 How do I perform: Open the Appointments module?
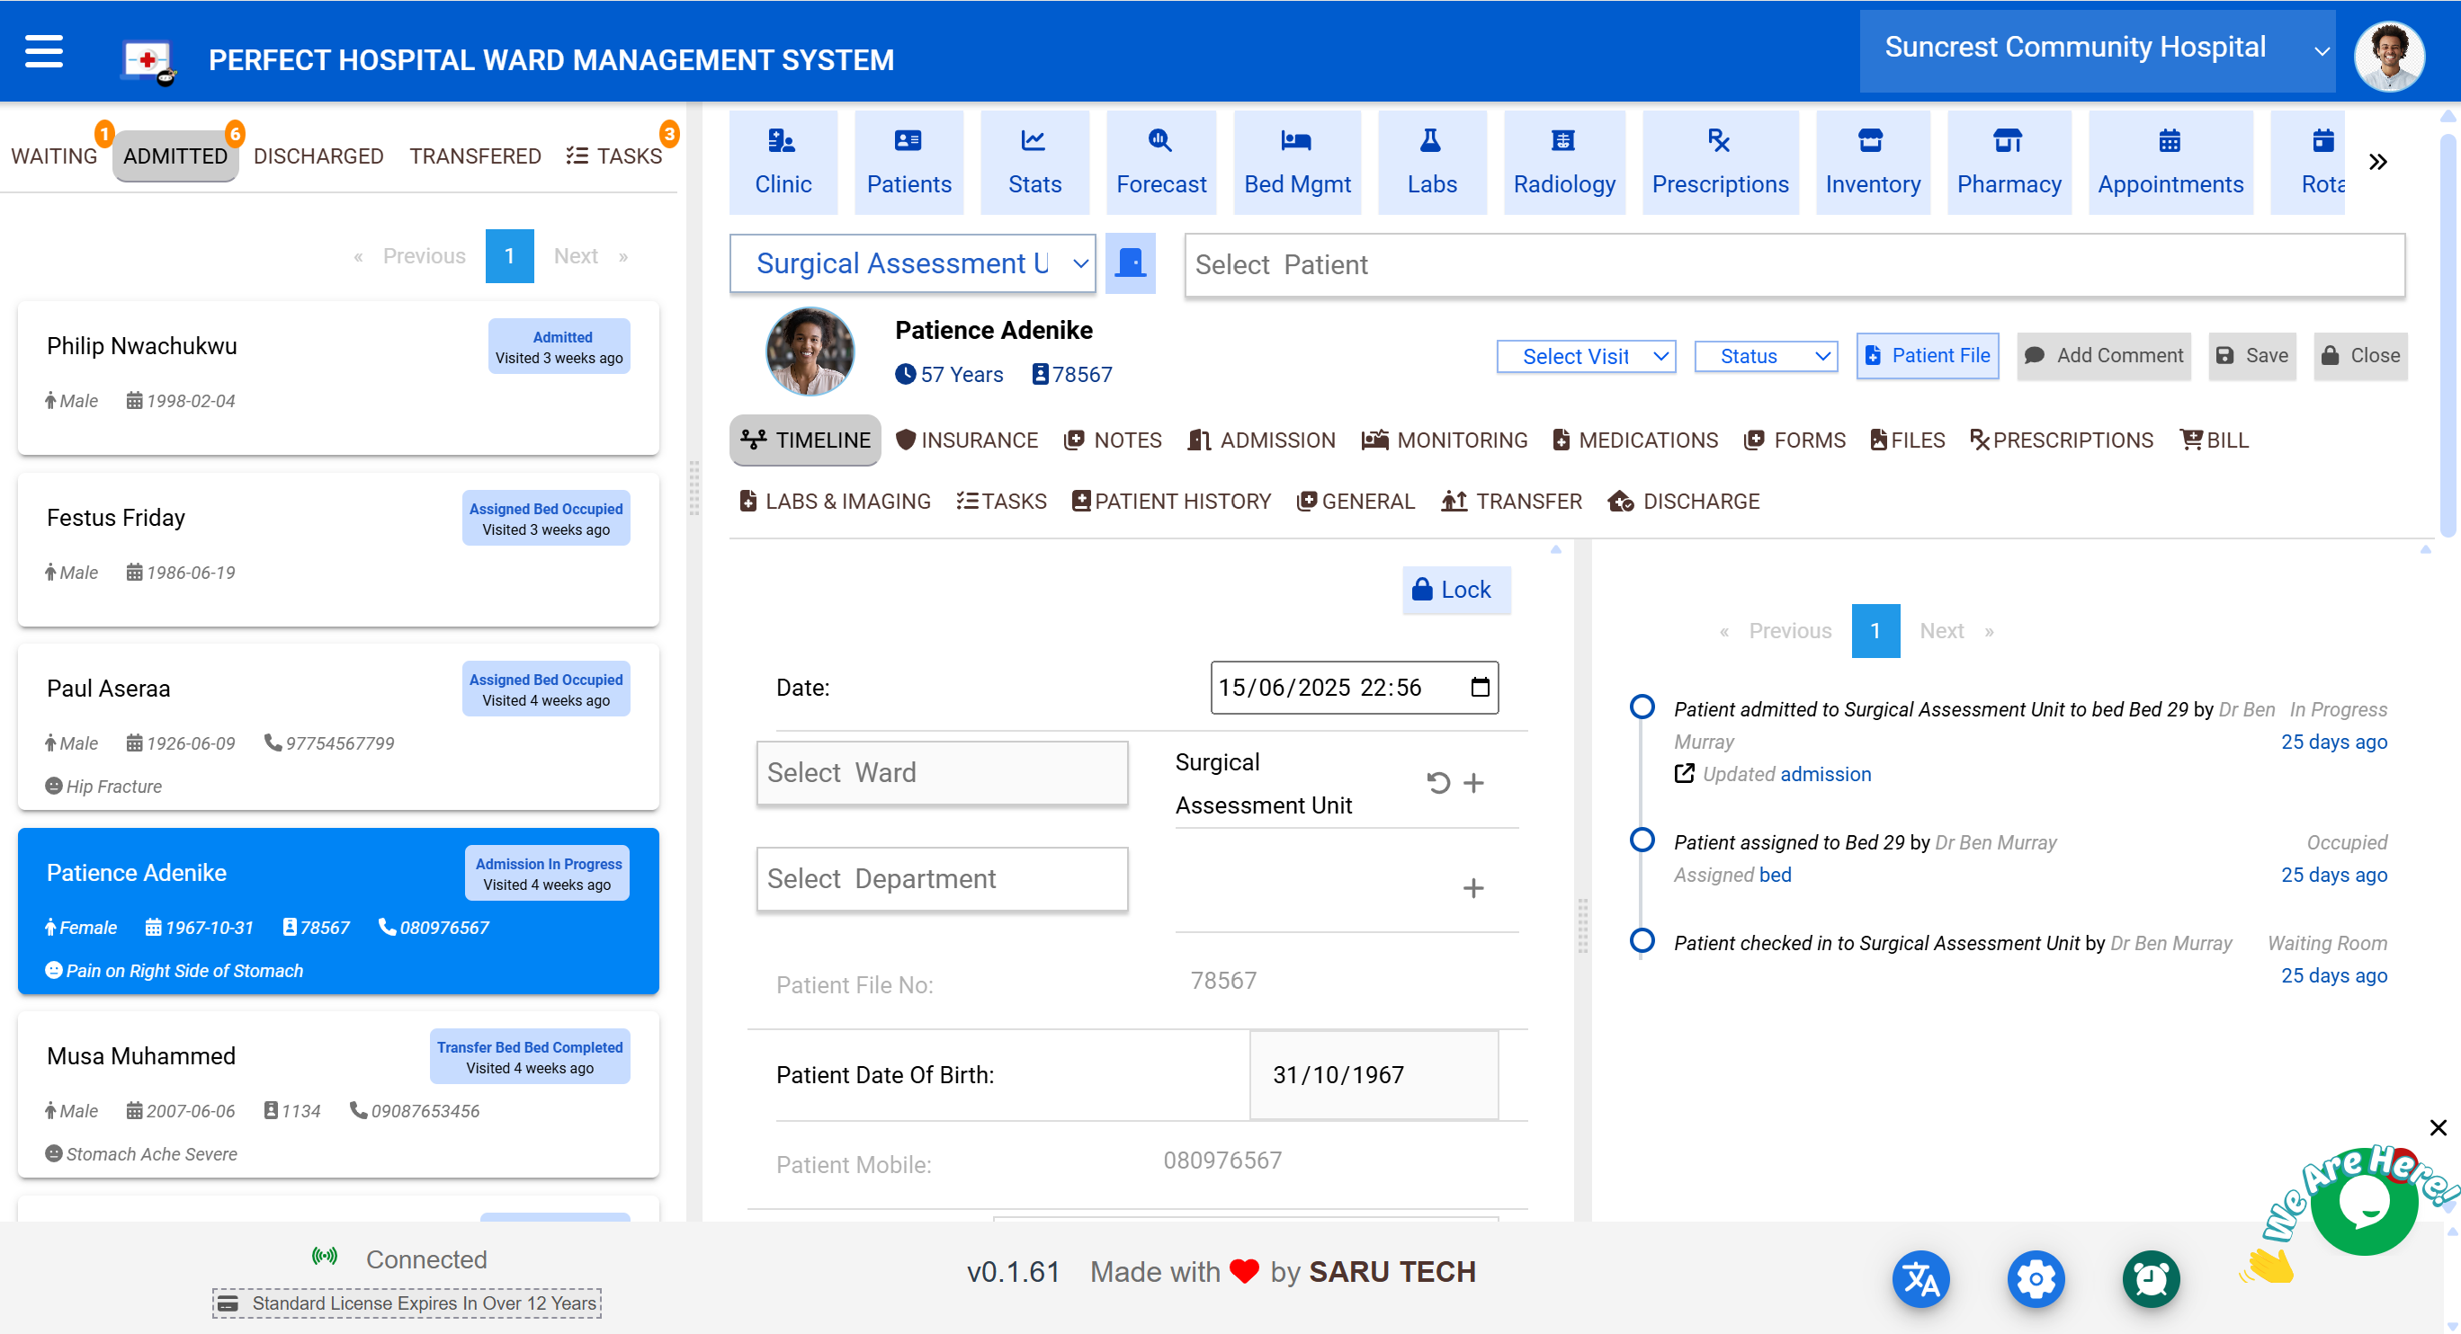click(2170, 163)
